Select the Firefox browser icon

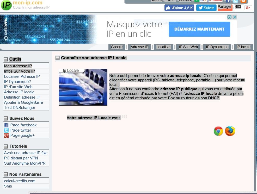230,131
